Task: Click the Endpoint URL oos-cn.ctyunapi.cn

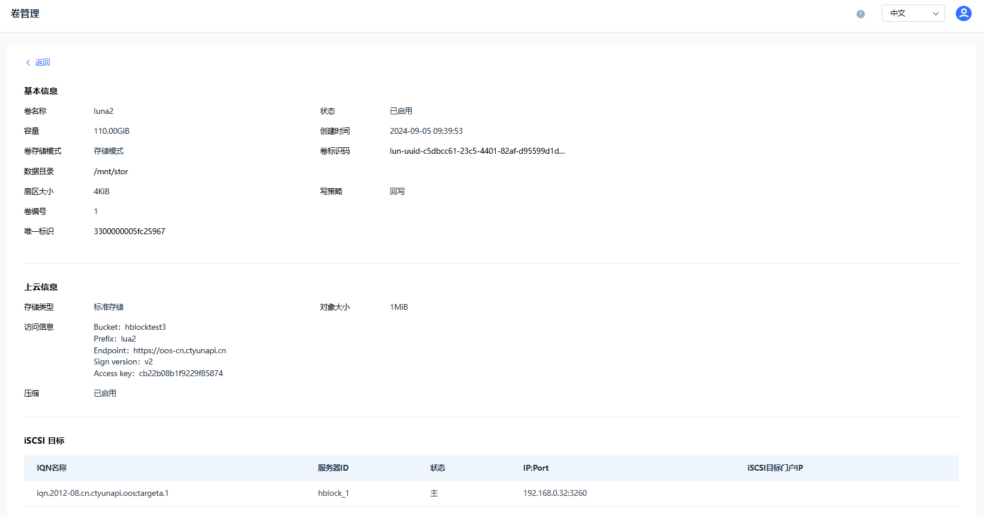Action: coord(180,350)
